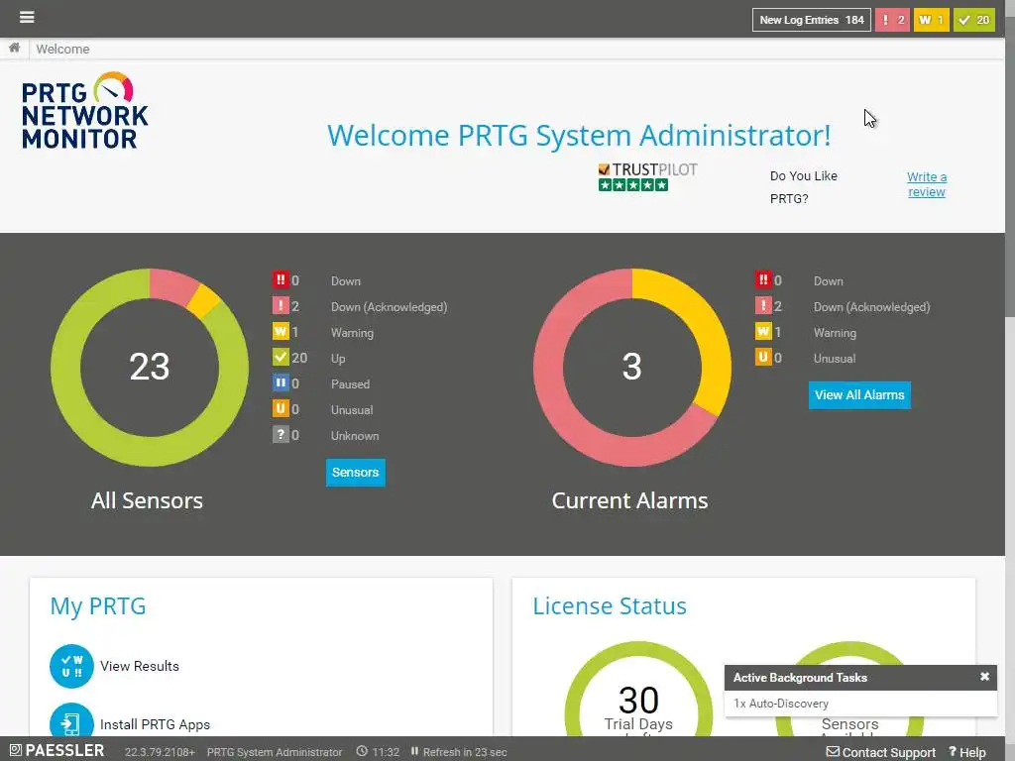
Task: Open the View Results icon
Action: (x=71, y=667)
